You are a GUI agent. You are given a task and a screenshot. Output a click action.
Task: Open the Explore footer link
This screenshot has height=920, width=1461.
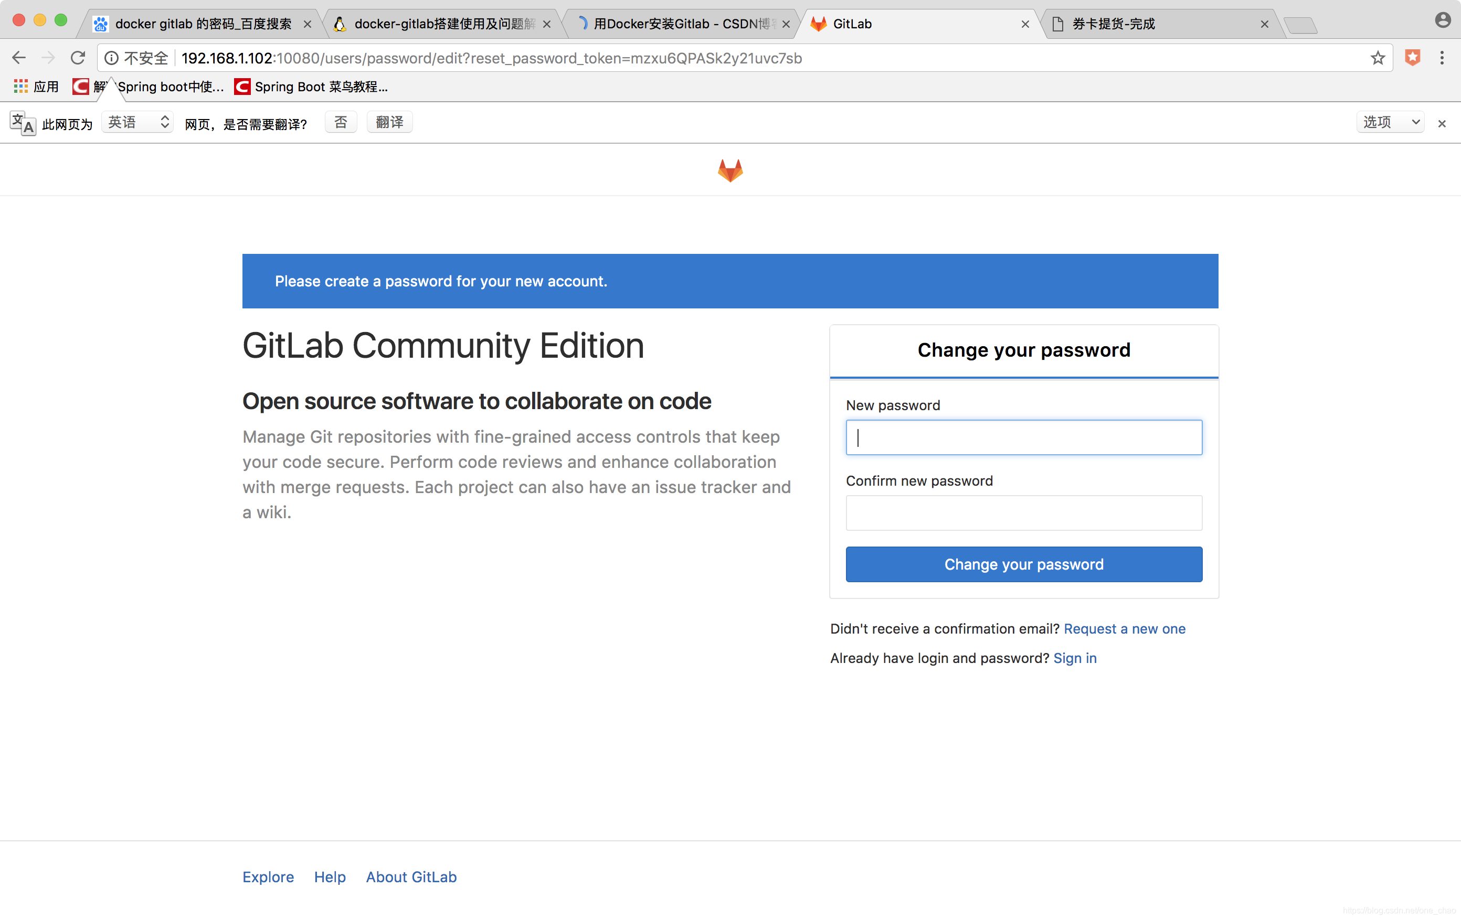tap(268, 876)
